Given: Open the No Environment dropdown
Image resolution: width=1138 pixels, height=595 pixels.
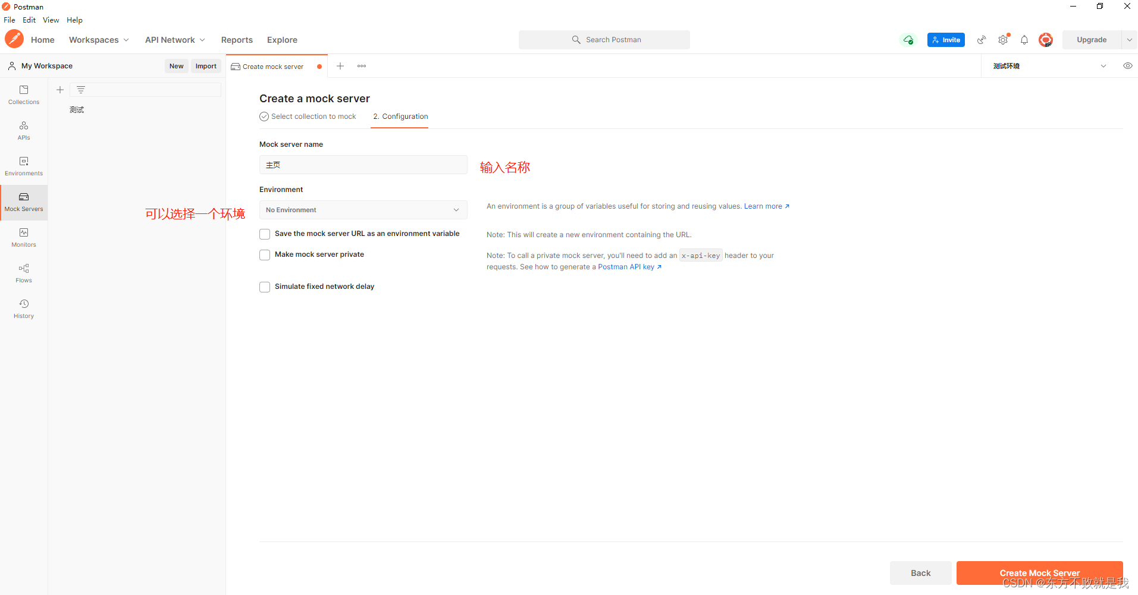Looking at the screenshot, I should (x=363, y=210).
